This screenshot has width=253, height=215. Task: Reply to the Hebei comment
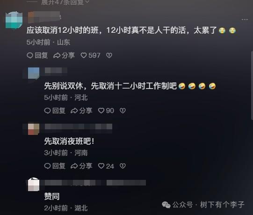tap(55, 111)
